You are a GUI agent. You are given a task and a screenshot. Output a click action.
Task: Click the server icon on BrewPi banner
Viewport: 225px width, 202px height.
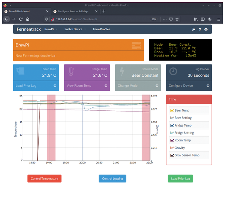pyautogui.click(x=136, y=46)
